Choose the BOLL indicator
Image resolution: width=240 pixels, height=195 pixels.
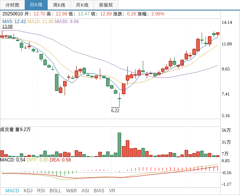tap(55, 191)
